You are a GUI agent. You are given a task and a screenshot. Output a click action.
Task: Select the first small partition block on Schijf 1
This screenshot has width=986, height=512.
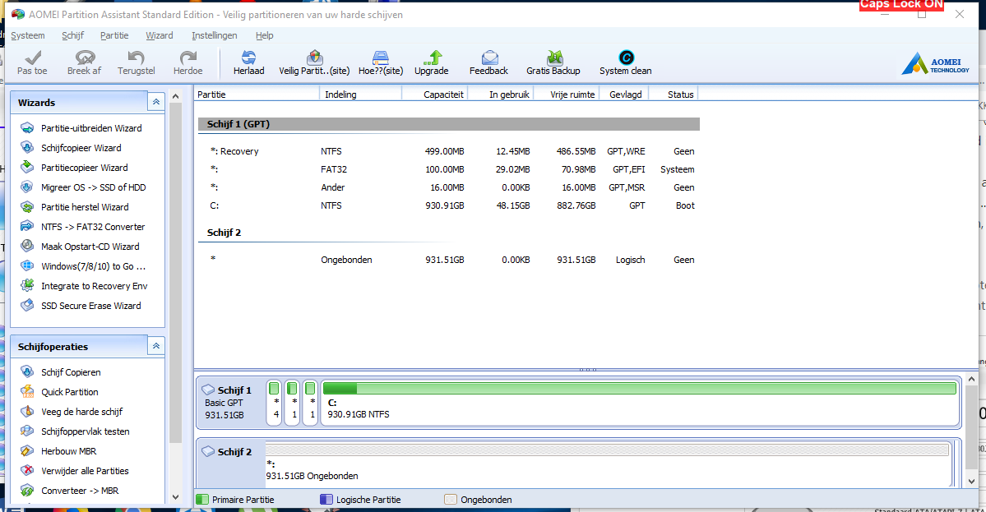274,402
